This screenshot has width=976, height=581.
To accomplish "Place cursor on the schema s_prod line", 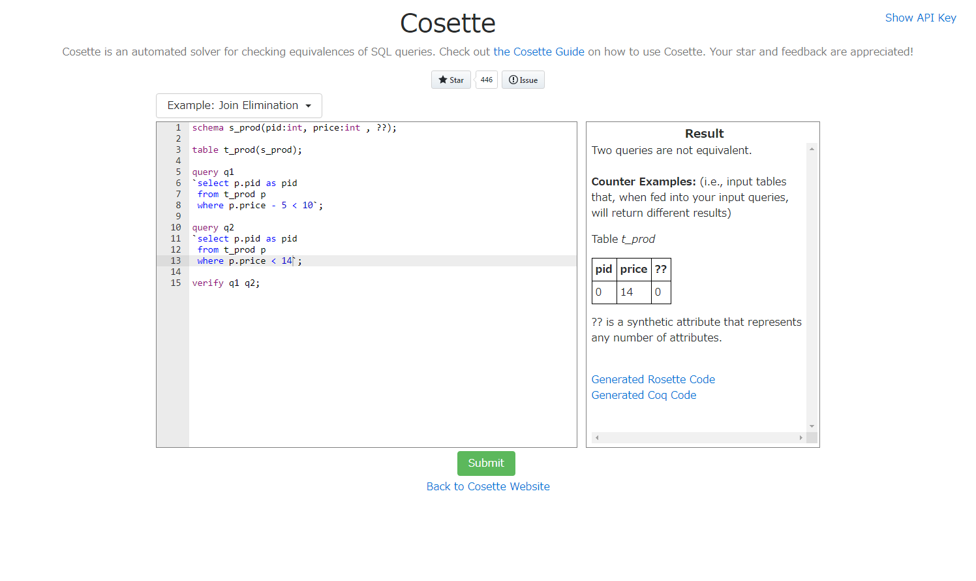I will coord(294,128).
